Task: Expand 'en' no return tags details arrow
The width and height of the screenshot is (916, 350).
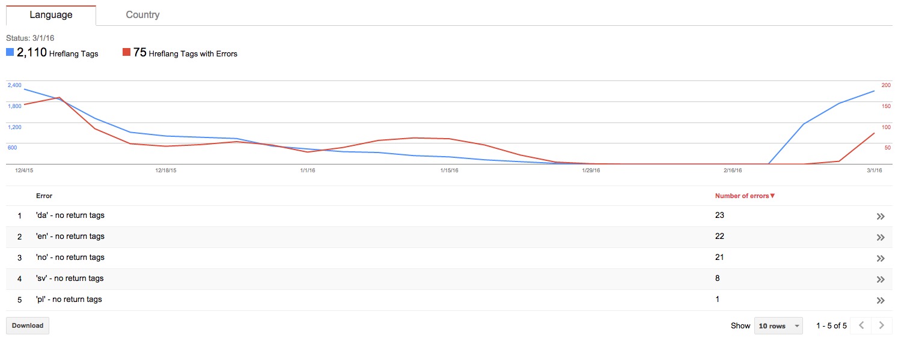Action: coord(881,238)
